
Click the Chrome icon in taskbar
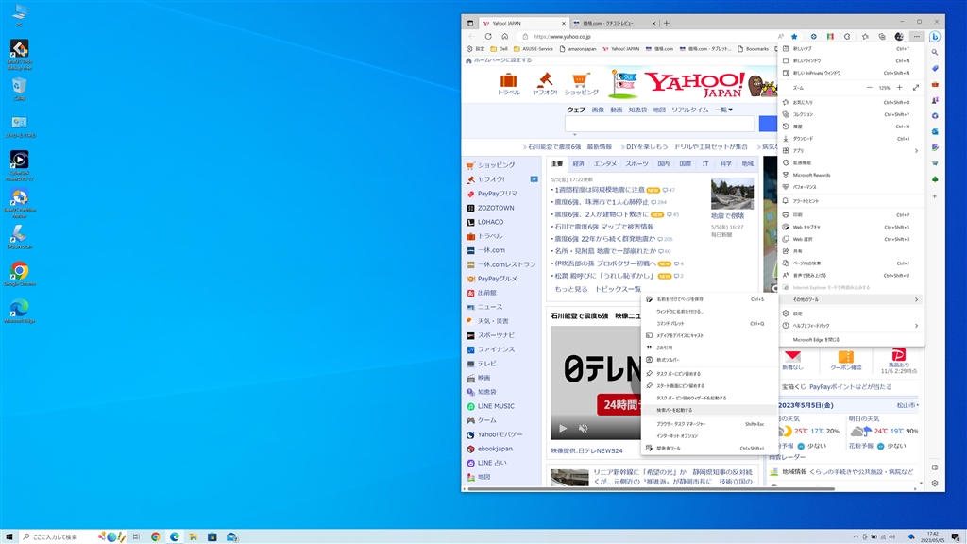[156, 536]
